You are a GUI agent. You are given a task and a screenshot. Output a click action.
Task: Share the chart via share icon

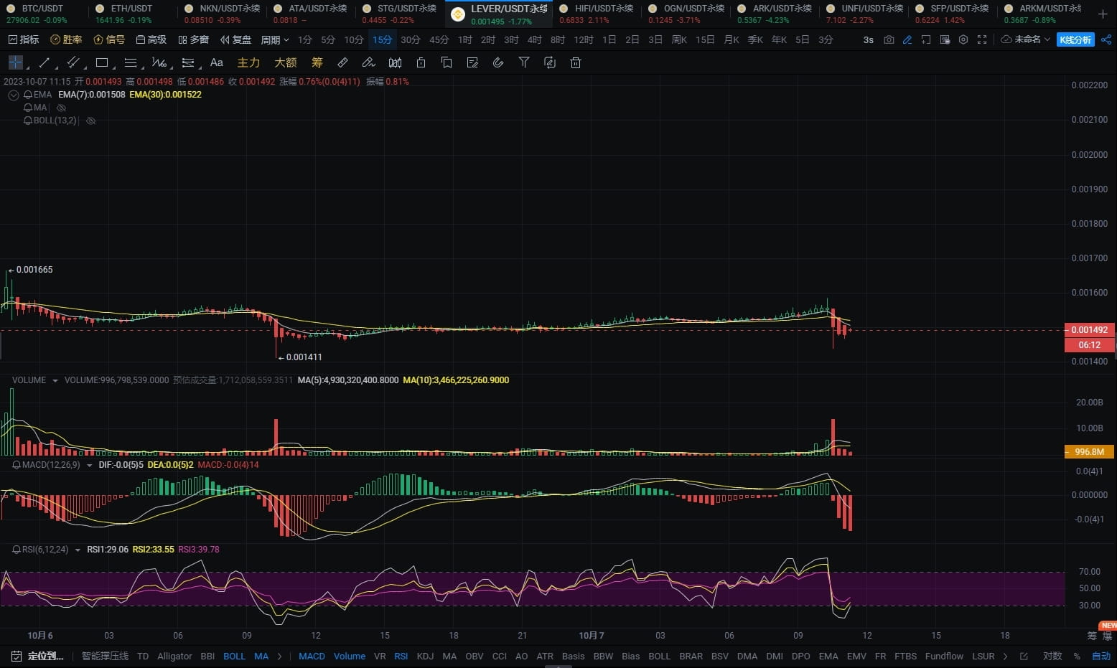pyautogui.click(x=1106, y=39)
